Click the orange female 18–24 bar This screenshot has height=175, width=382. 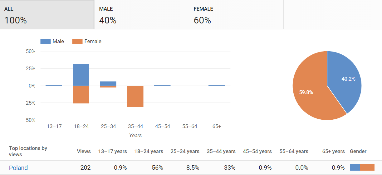81,95
